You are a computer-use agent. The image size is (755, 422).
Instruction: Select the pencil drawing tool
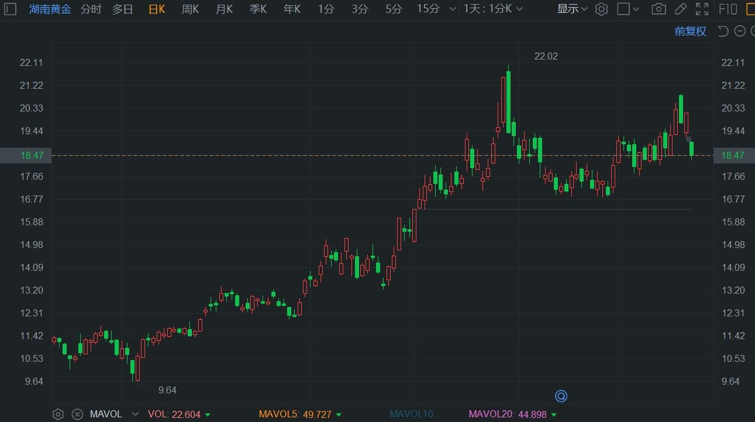[680, 9]
